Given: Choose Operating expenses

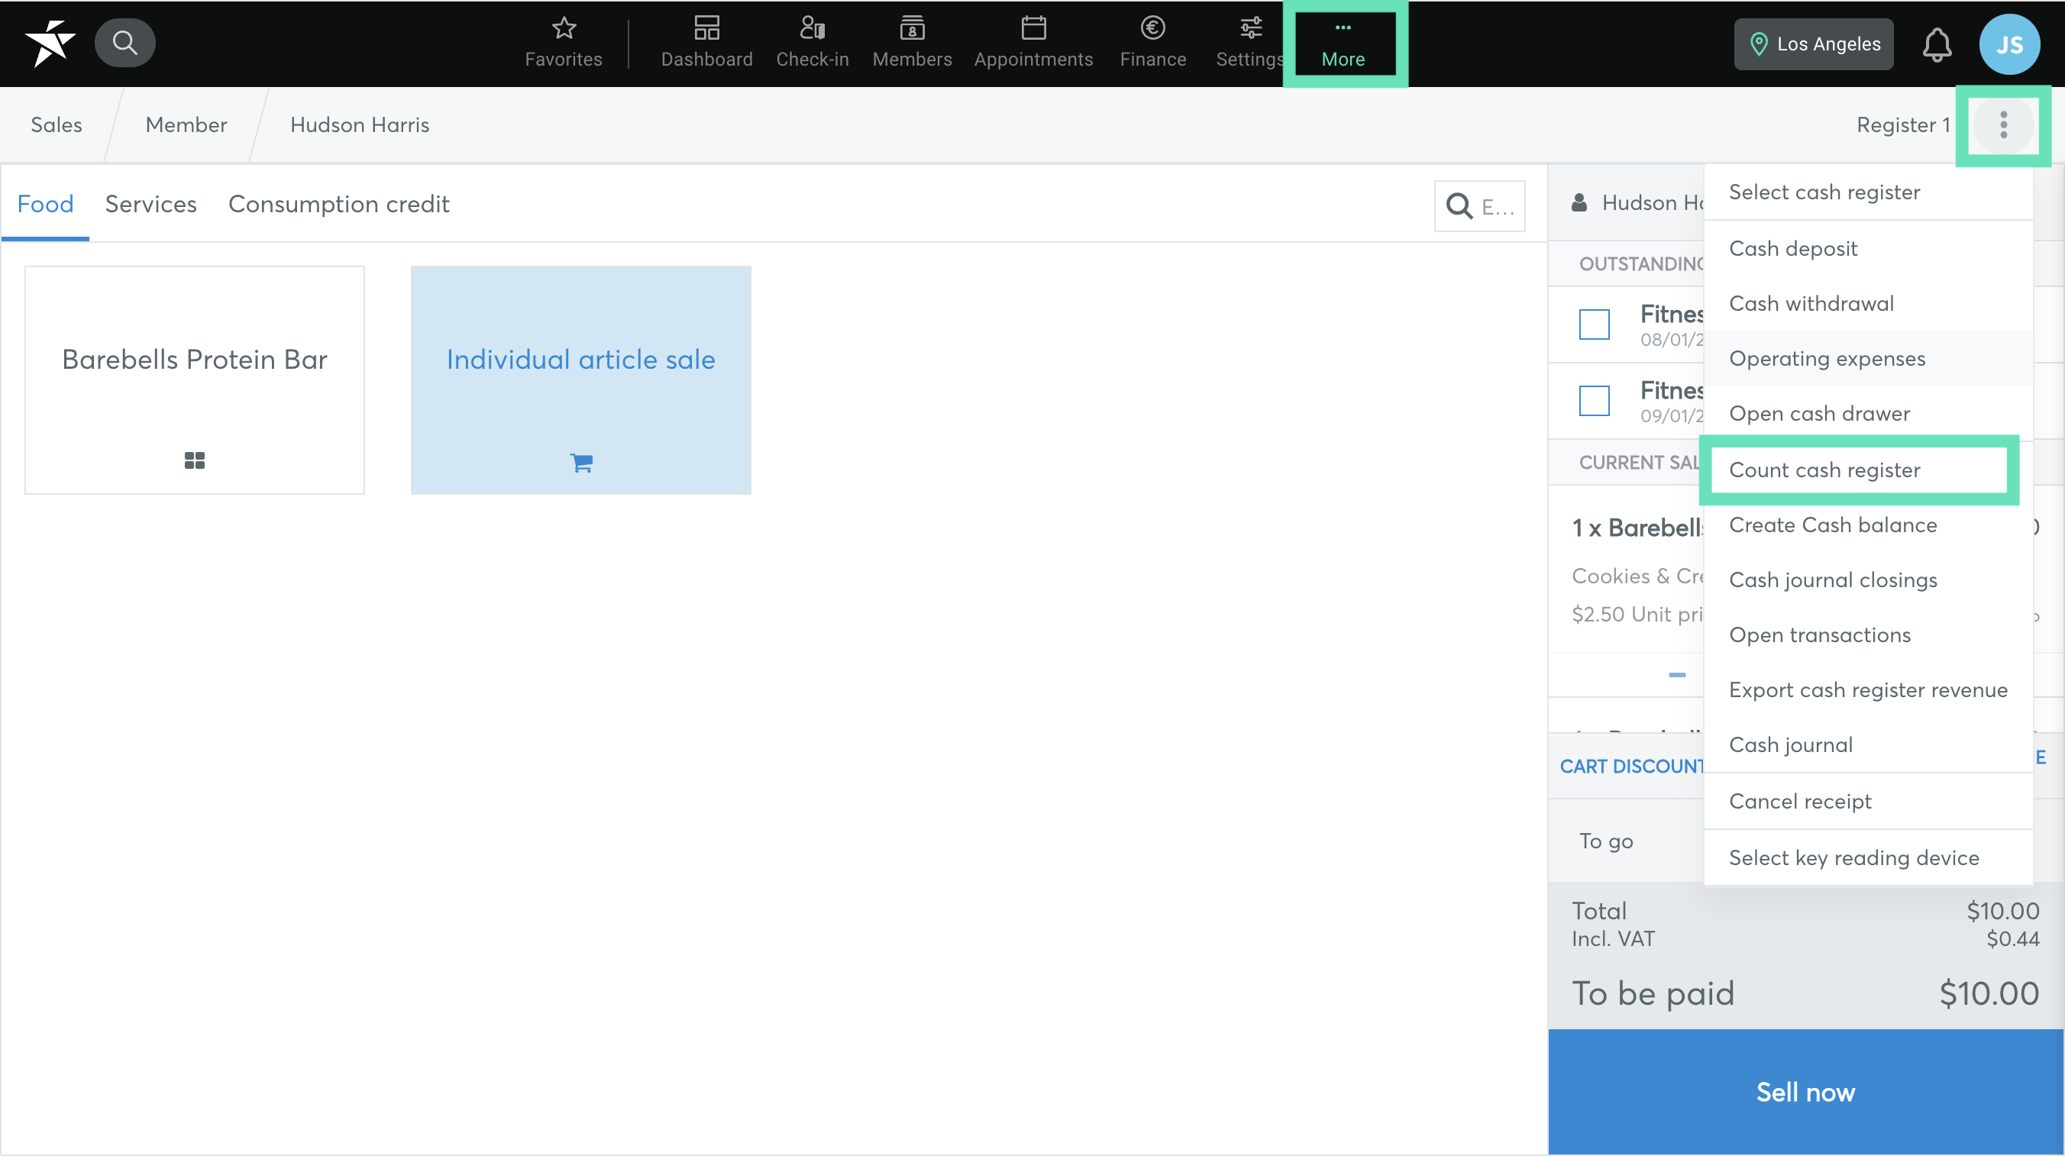Looking at the screenshot, I should [x=1868, y=358].
